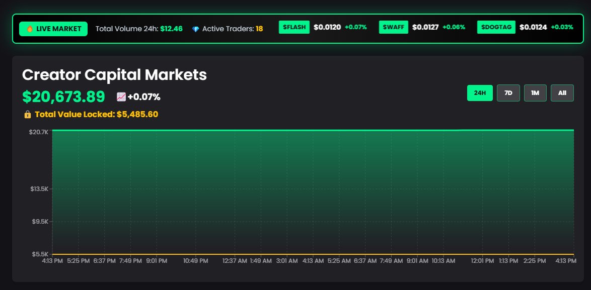Click the Total Volume 24h value $12.46

point(171,29)
